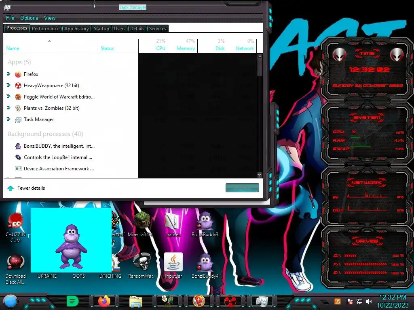Open the Options menu
This screenshot has height=310, width=414.
29,18
